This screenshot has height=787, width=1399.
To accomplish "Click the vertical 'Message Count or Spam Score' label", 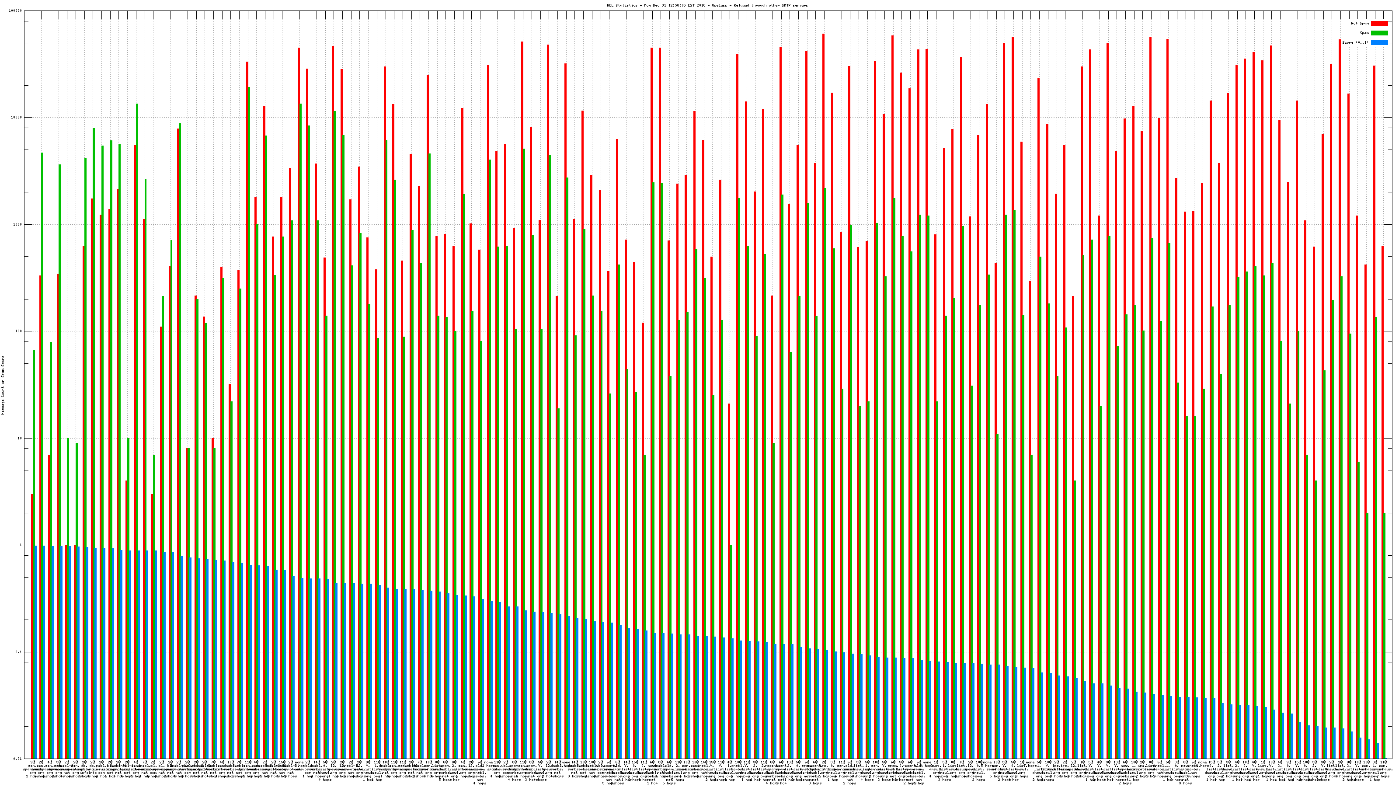I will tap(3, 385).
